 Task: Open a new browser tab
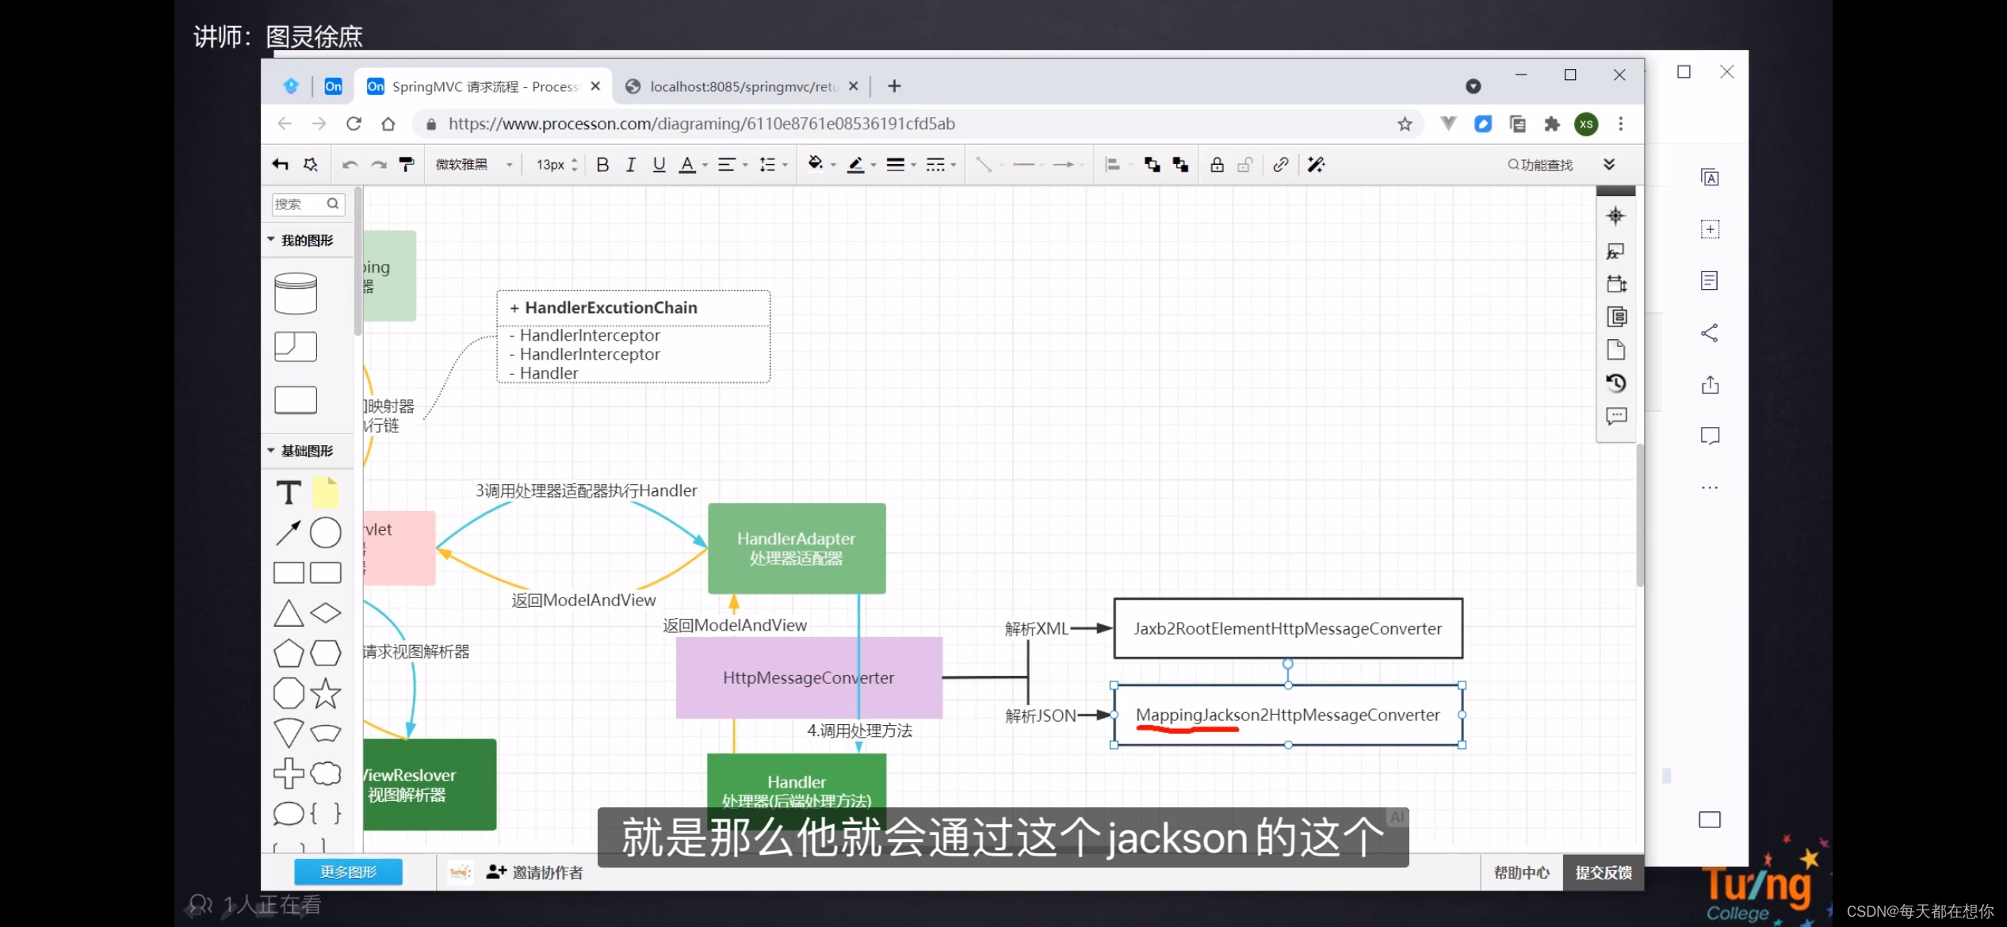click(x=894, y=86)
